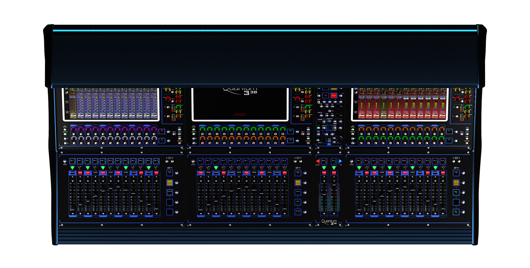The image size is (530, 268).
Task: Toggle the red mute on the Master fader
Action: tap(324, 173)
